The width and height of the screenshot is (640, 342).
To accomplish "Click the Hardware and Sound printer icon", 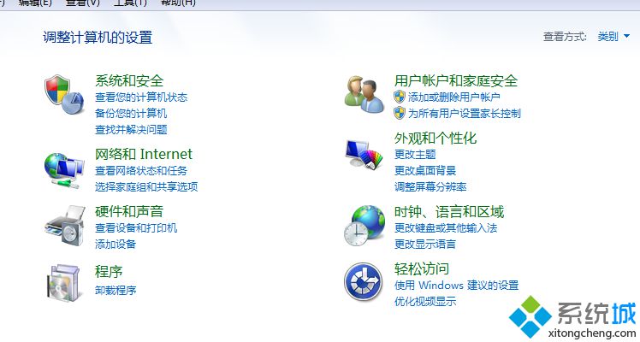I will (65, 226).
